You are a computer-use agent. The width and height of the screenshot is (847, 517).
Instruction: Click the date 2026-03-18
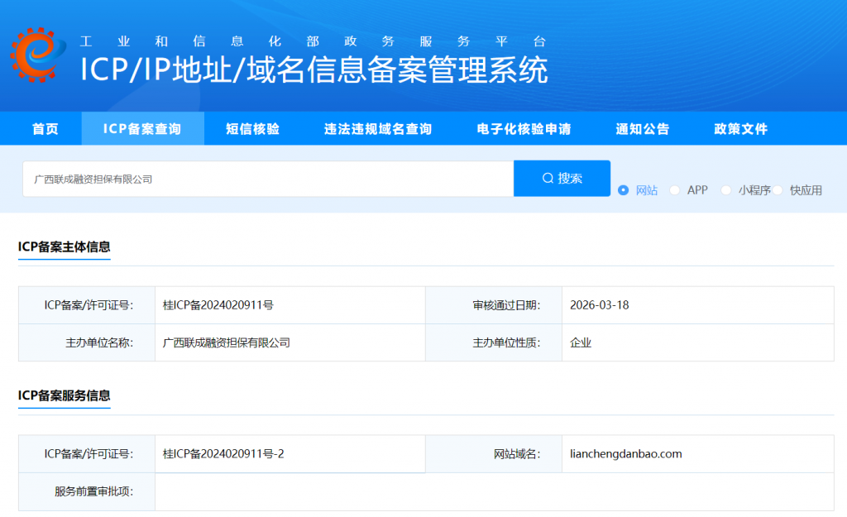tap(600, 305)
